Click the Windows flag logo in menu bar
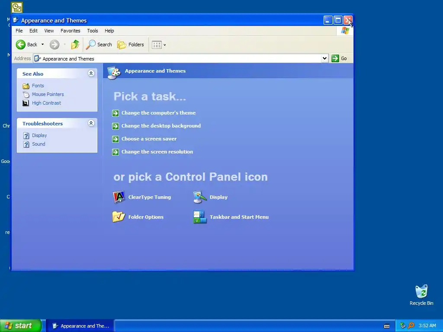The image size is (443, 332). [345, 31]
